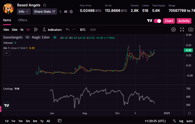The width and height of the screenshot is (195, 124).
Task: Collapse the indicator legend chevron
Action: pyautogui.click(x=7, y=53)
